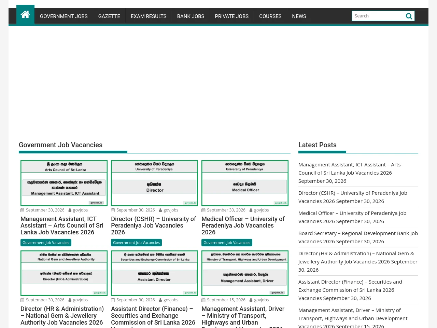Click govjobs author under Medical Officer post
437x328 pixels.
(261, 210)
